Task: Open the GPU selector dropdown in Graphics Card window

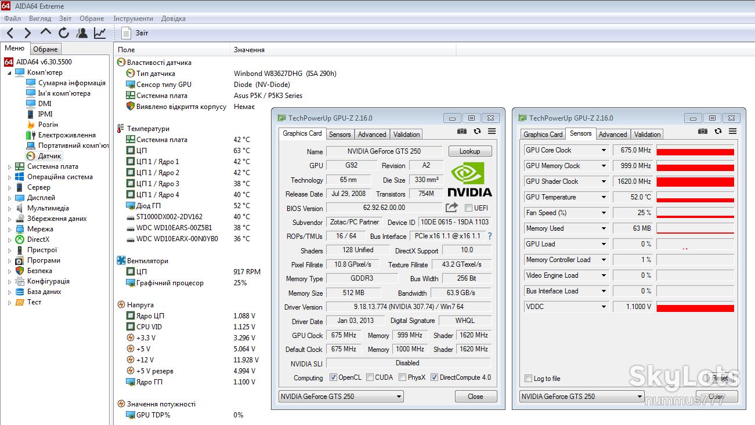Action: (341, 397)
